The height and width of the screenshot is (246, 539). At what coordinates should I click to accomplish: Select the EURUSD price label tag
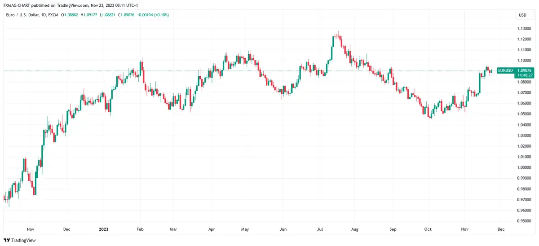tap(505, 70)
